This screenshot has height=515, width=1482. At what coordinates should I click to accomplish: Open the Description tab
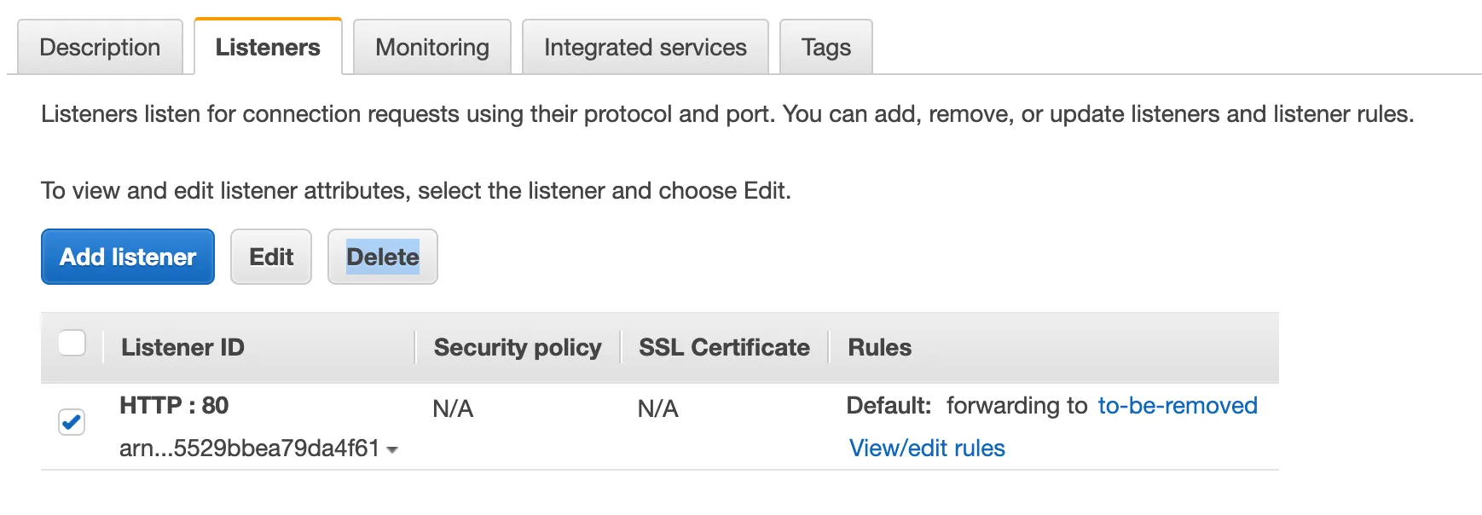(x=100, y=48)
